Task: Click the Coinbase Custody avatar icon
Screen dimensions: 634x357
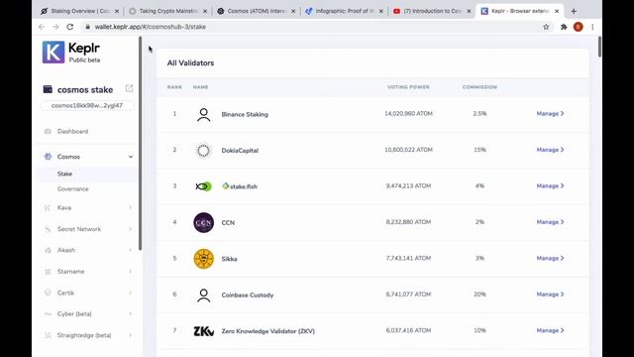Action: (203, 296)
